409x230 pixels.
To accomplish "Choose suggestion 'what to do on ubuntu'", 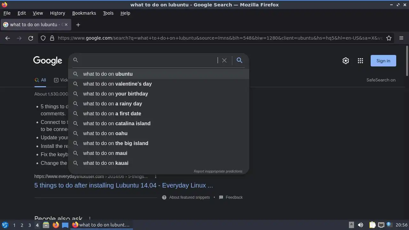I will click(x=158, y=74).
